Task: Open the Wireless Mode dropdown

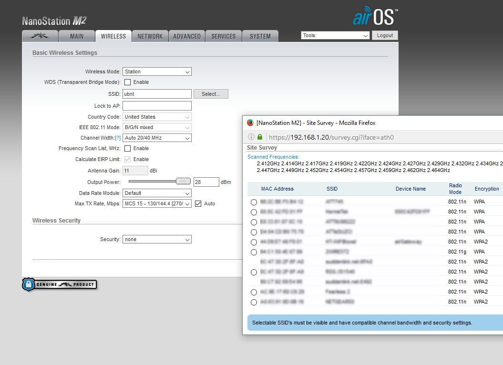Action: [x=157, y=71]
